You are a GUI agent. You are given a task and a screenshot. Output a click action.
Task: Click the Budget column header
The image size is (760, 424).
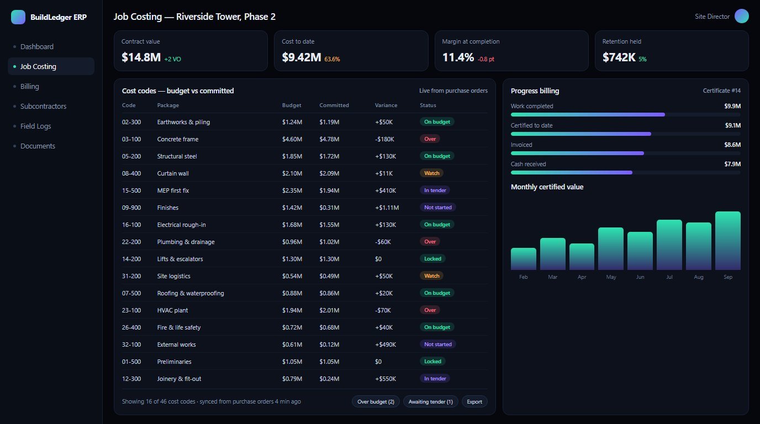[x=292, y=105]
